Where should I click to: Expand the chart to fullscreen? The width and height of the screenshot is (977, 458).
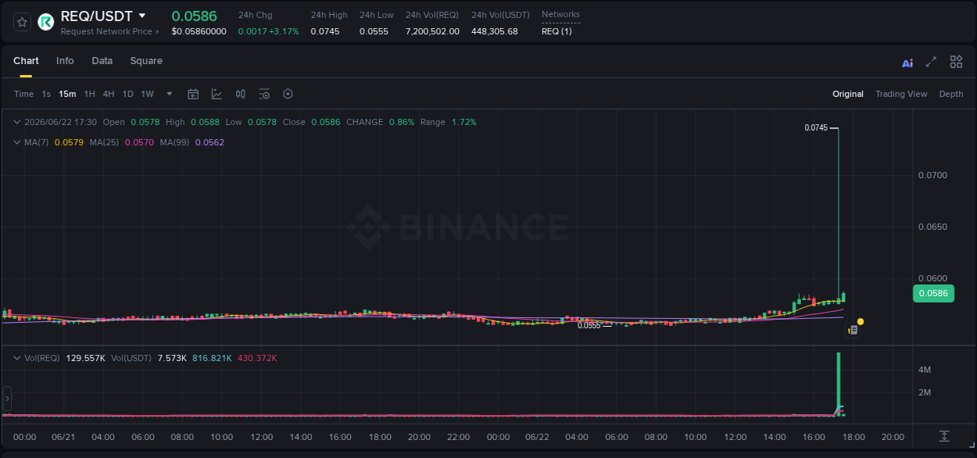pyautogui.click(x=931, y=62)
